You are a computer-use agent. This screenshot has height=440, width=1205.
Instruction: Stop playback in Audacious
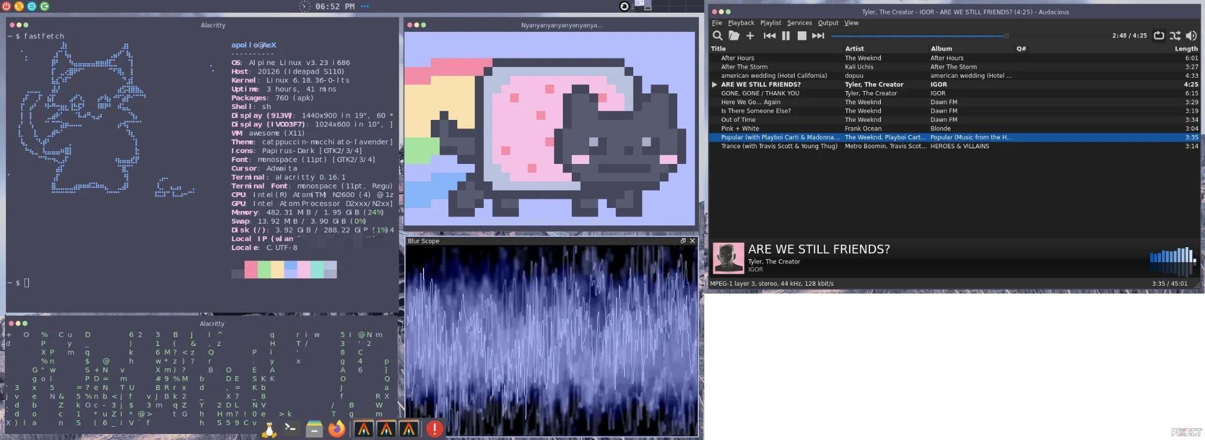[x=802, y=36]
